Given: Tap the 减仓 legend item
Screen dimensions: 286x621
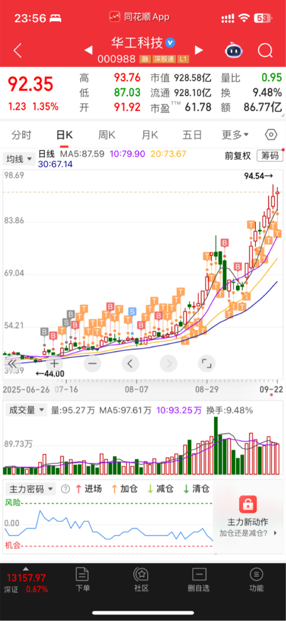Looking at the screenshot, I should [161, 489].
